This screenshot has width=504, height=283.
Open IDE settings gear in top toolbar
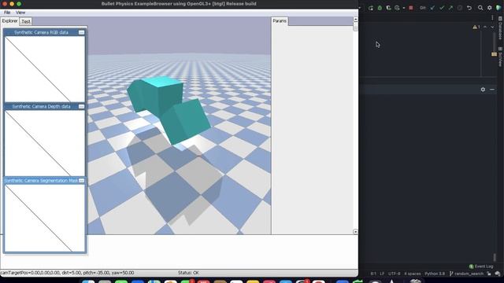tap(490, 8)
